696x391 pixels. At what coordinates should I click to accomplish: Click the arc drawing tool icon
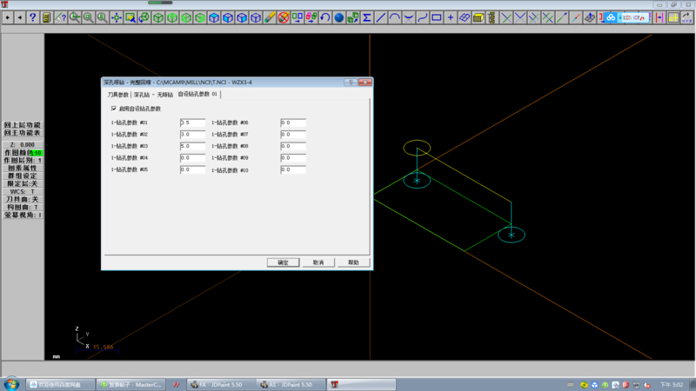[x=395, y=17]
